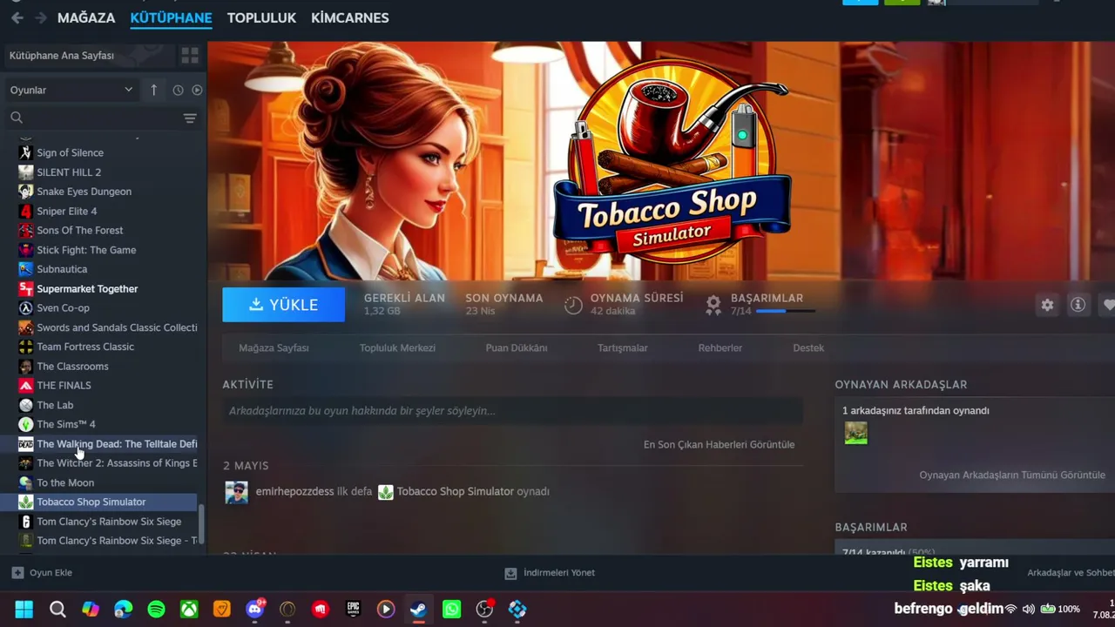Open Oynayan Arkadaşların Tümünü Görüntüle
1115x627 pixels.
(1012, 475)
